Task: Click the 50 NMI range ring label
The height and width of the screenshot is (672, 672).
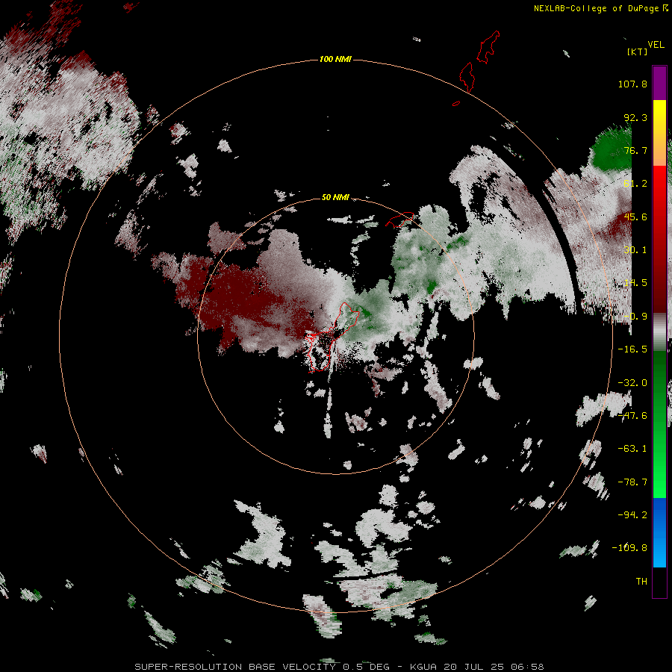Action: (335, 197)
